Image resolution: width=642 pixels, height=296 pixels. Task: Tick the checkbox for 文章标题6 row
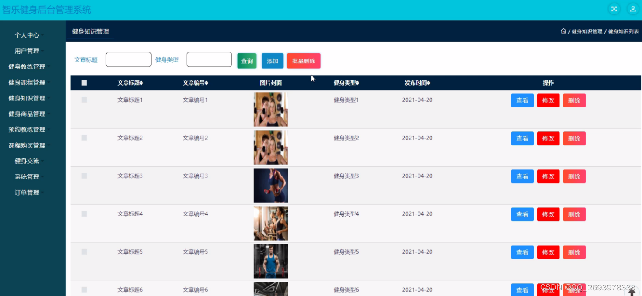(x=84, y=290)
